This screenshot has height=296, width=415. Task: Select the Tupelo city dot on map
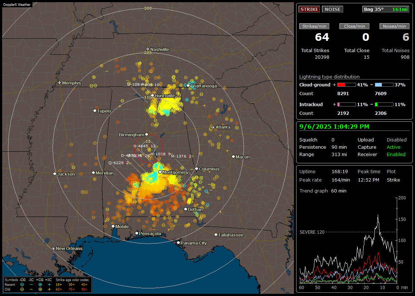coord(95,110)
